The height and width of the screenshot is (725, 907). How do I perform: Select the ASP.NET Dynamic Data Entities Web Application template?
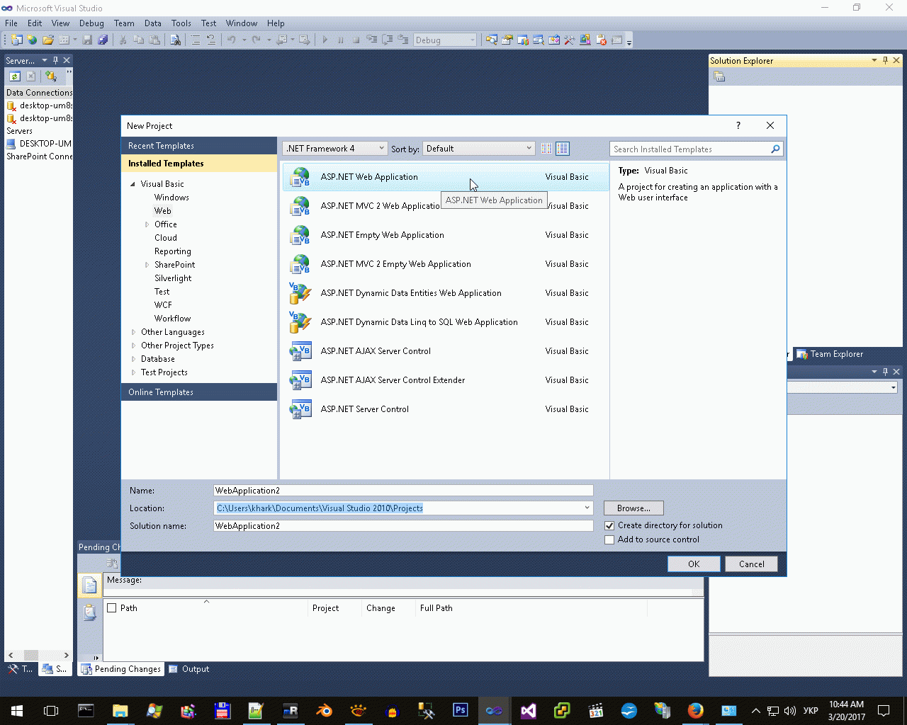pos(445,293)
